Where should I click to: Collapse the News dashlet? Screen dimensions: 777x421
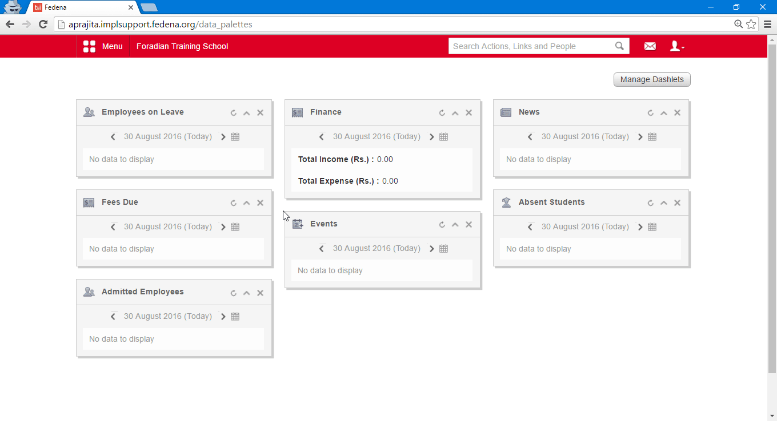pos(664,113)
